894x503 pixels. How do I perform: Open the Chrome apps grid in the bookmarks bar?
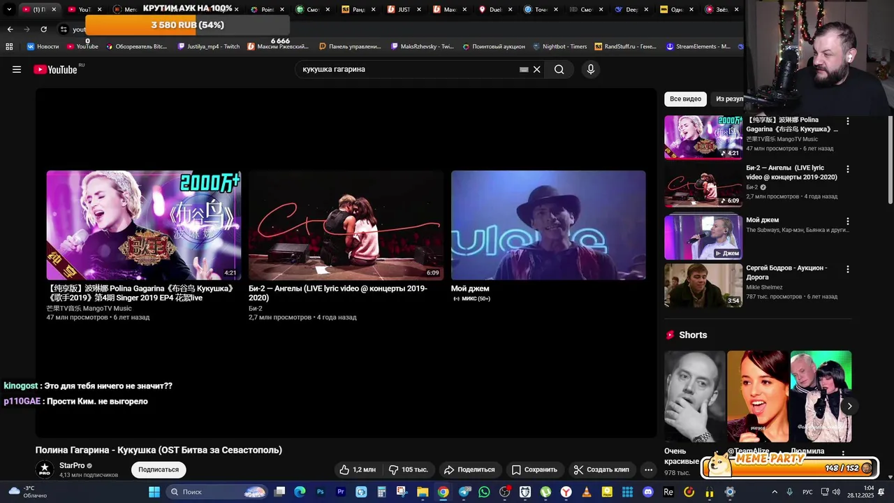tap(9, 46)
